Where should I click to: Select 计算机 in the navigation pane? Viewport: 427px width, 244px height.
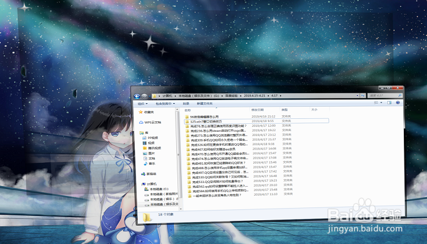coord(149,184)
